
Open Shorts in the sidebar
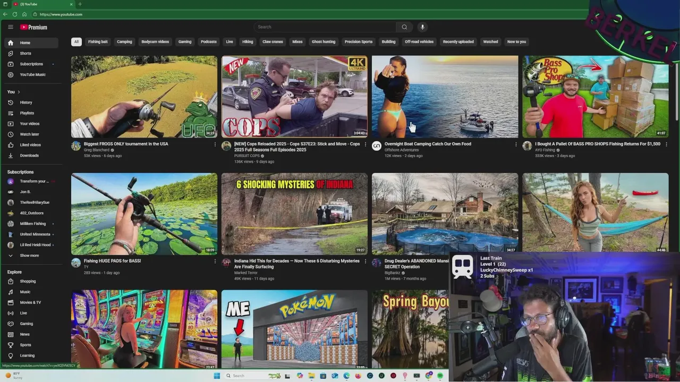coord(32,54)
